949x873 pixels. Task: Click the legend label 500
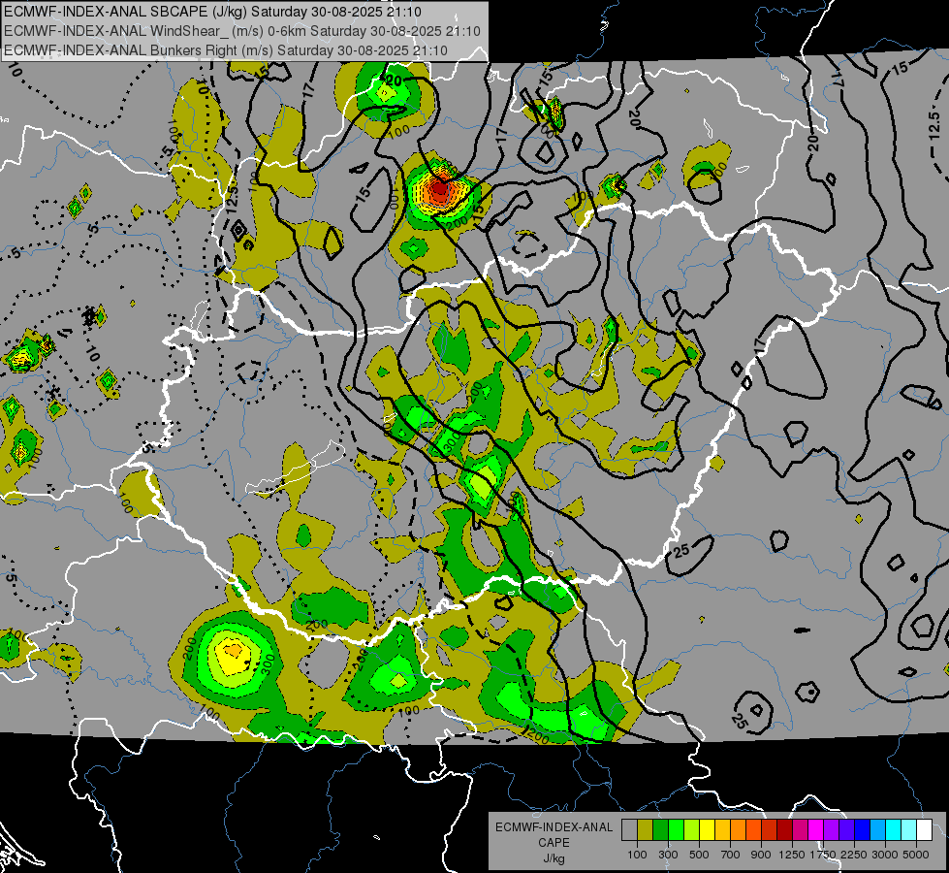(699, 855)
